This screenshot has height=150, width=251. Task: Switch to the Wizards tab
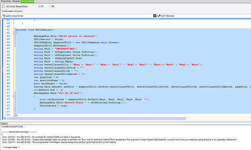point(16,1)
